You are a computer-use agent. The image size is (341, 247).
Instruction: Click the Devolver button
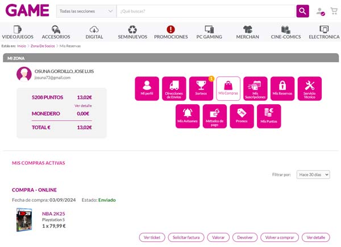(x=245, y=237)
